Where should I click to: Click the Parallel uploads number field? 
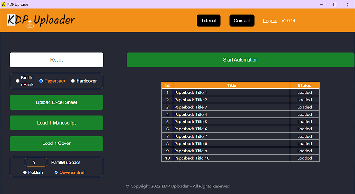click(x=36, y=162)
